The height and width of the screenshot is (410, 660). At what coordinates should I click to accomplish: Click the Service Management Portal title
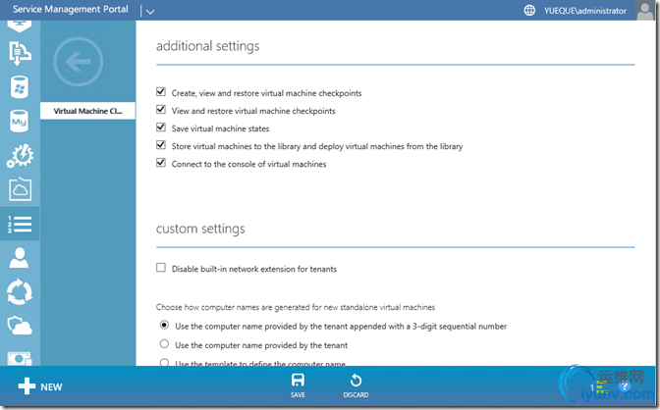click(x=71, y=9)
